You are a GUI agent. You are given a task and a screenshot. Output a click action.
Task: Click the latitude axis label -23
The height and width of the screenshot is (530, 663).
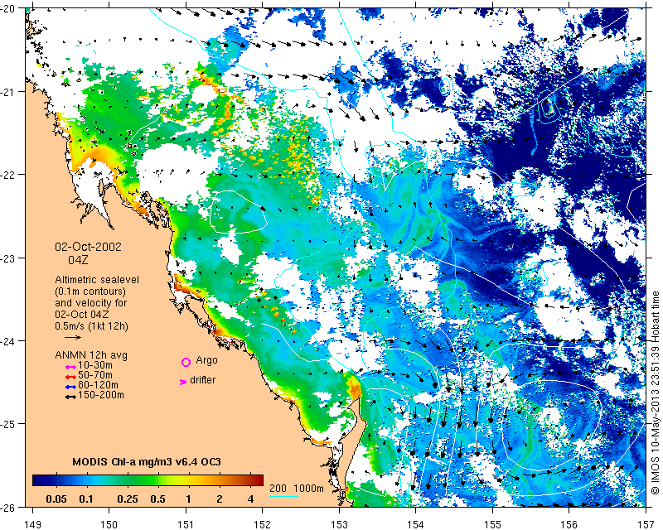pyautogui.click(x=9, y=258)
